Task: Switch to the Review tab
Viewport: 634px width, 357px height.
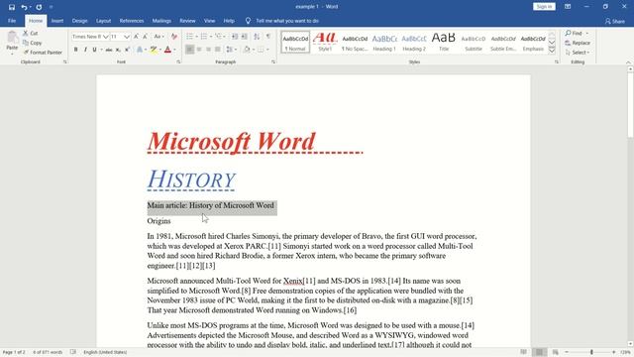Action: click(x=187, y=21)
